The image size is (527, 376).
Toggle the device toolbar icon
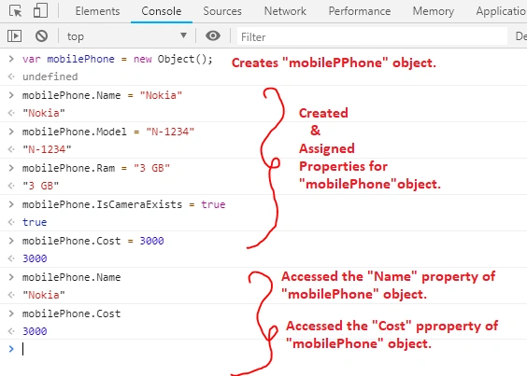[40, 10]
